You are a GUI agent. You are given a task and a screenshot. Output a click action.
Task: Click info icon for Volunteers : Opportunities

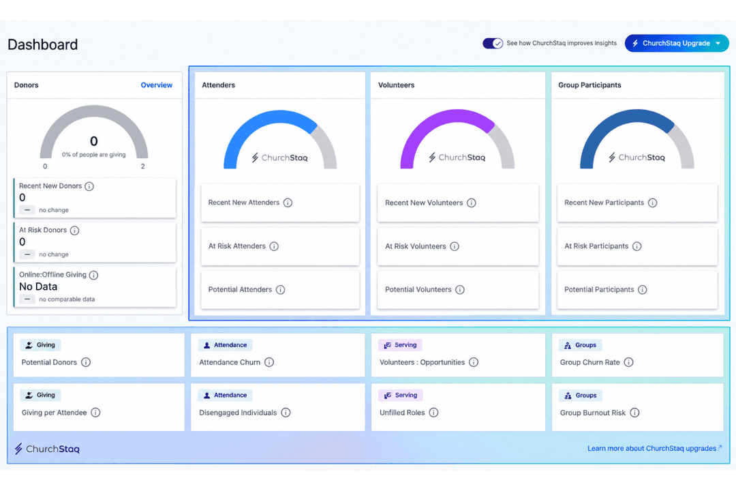(474, 362)
